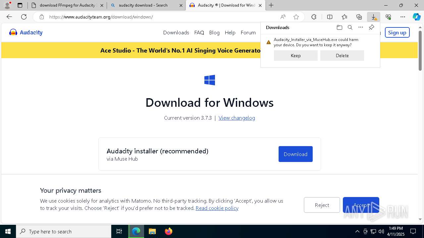424x238 pixels.
Task: Open the Read cookie policy link
Action: (x=217, y=208)
